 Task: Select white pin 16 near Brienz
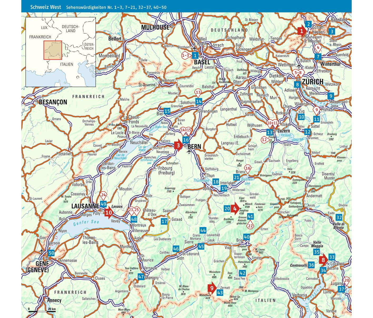click(247, 168)
